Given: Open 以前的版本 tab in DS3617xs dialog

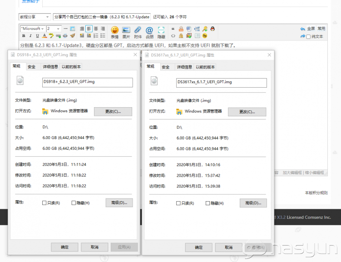Looking at the screenshot, I should pos(205,67).
